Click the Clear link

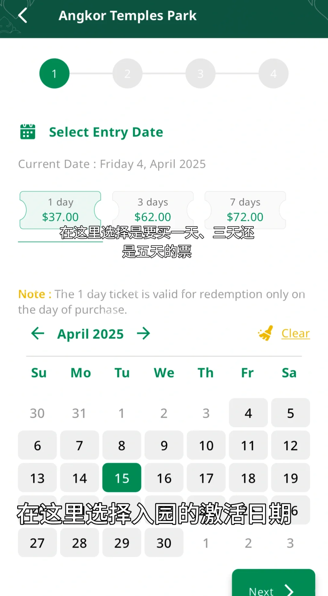[296, 333]
